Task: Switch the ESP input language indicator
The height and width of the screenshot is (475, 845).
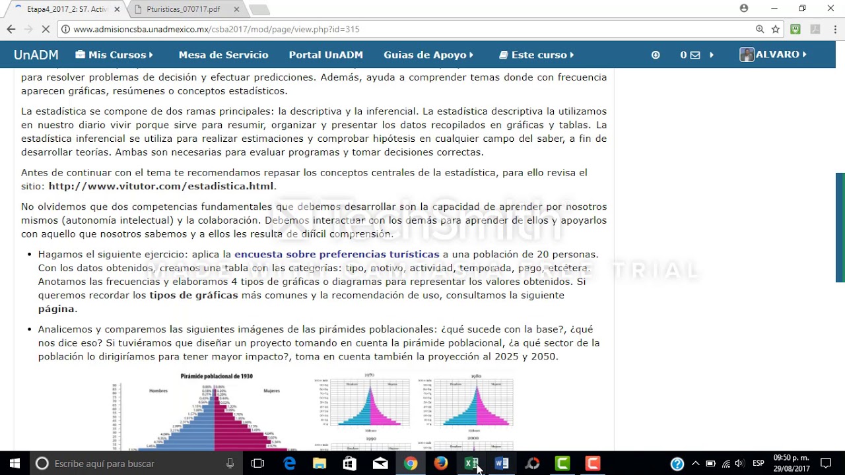Action: coord(759,463)
